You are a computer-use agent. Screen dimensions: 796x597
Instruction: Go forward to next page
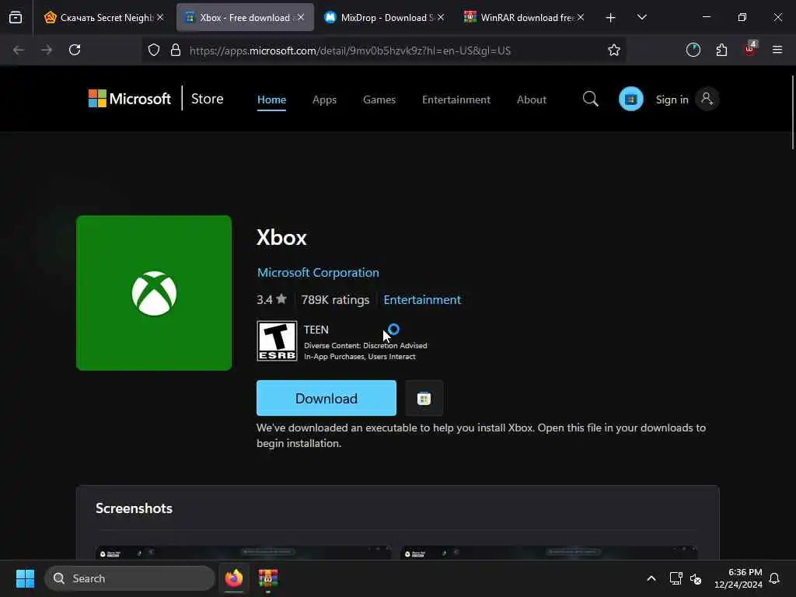click(x=47, y=50)
